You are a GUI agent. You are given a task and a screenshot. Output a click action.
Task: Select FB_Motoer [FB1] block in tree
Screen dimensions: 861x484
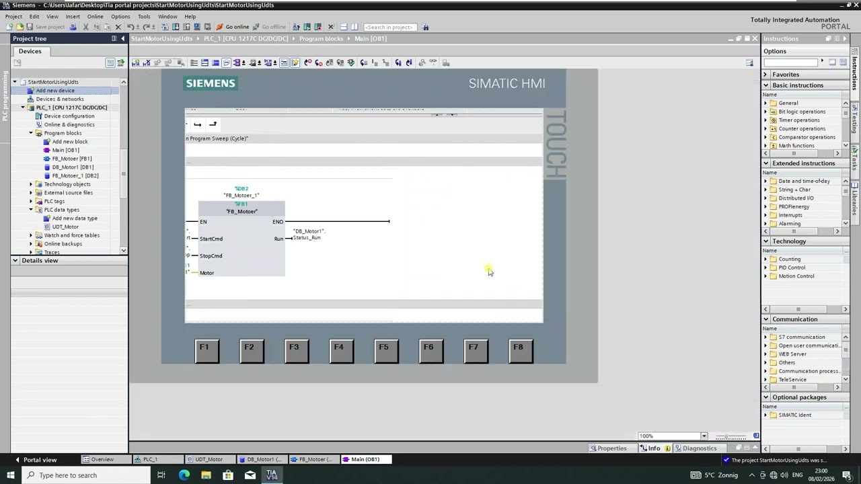(71, 159)
